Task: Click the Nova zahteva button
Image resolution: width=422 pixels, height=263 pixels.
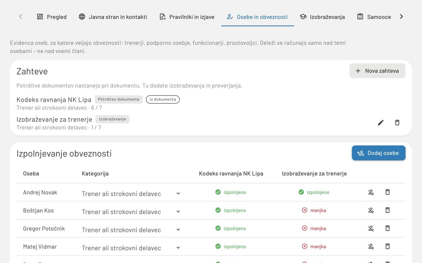Action: click(377, 71)
